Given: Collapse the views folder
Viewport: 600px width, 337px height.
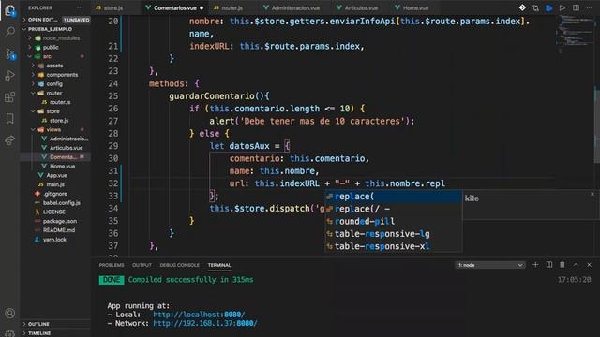Looking at the screenshot, I should click(x=55, y=130).
